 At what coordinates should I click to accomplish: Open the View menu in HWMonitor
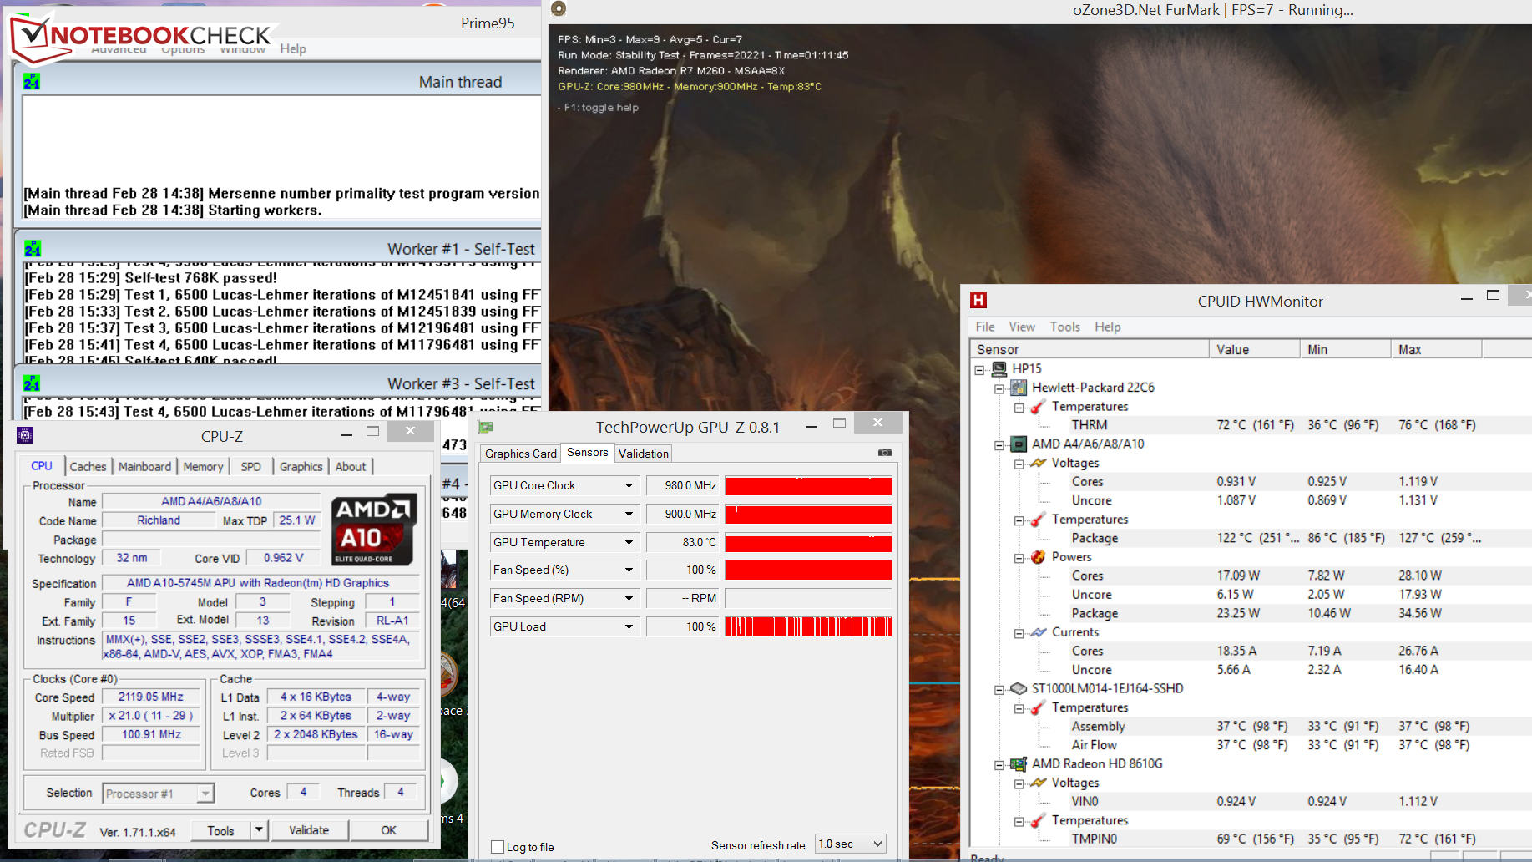click(x=1022, y=327)
